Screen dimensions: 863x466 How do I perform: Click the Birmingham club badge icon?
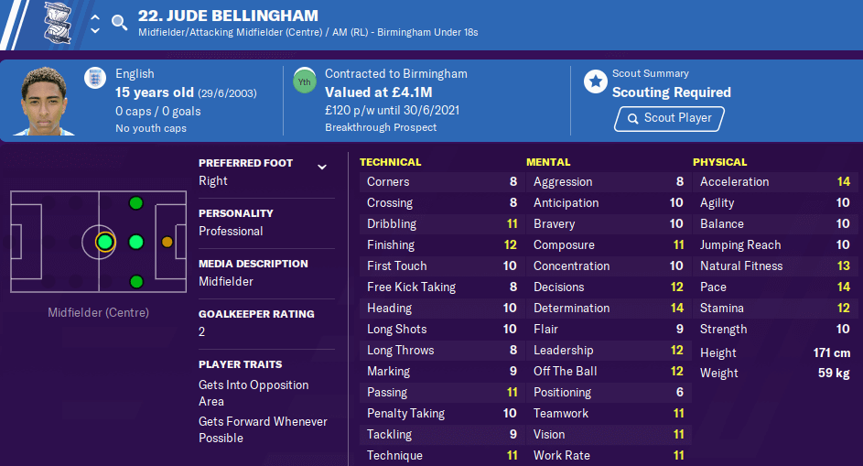click(x=58, y=23)
